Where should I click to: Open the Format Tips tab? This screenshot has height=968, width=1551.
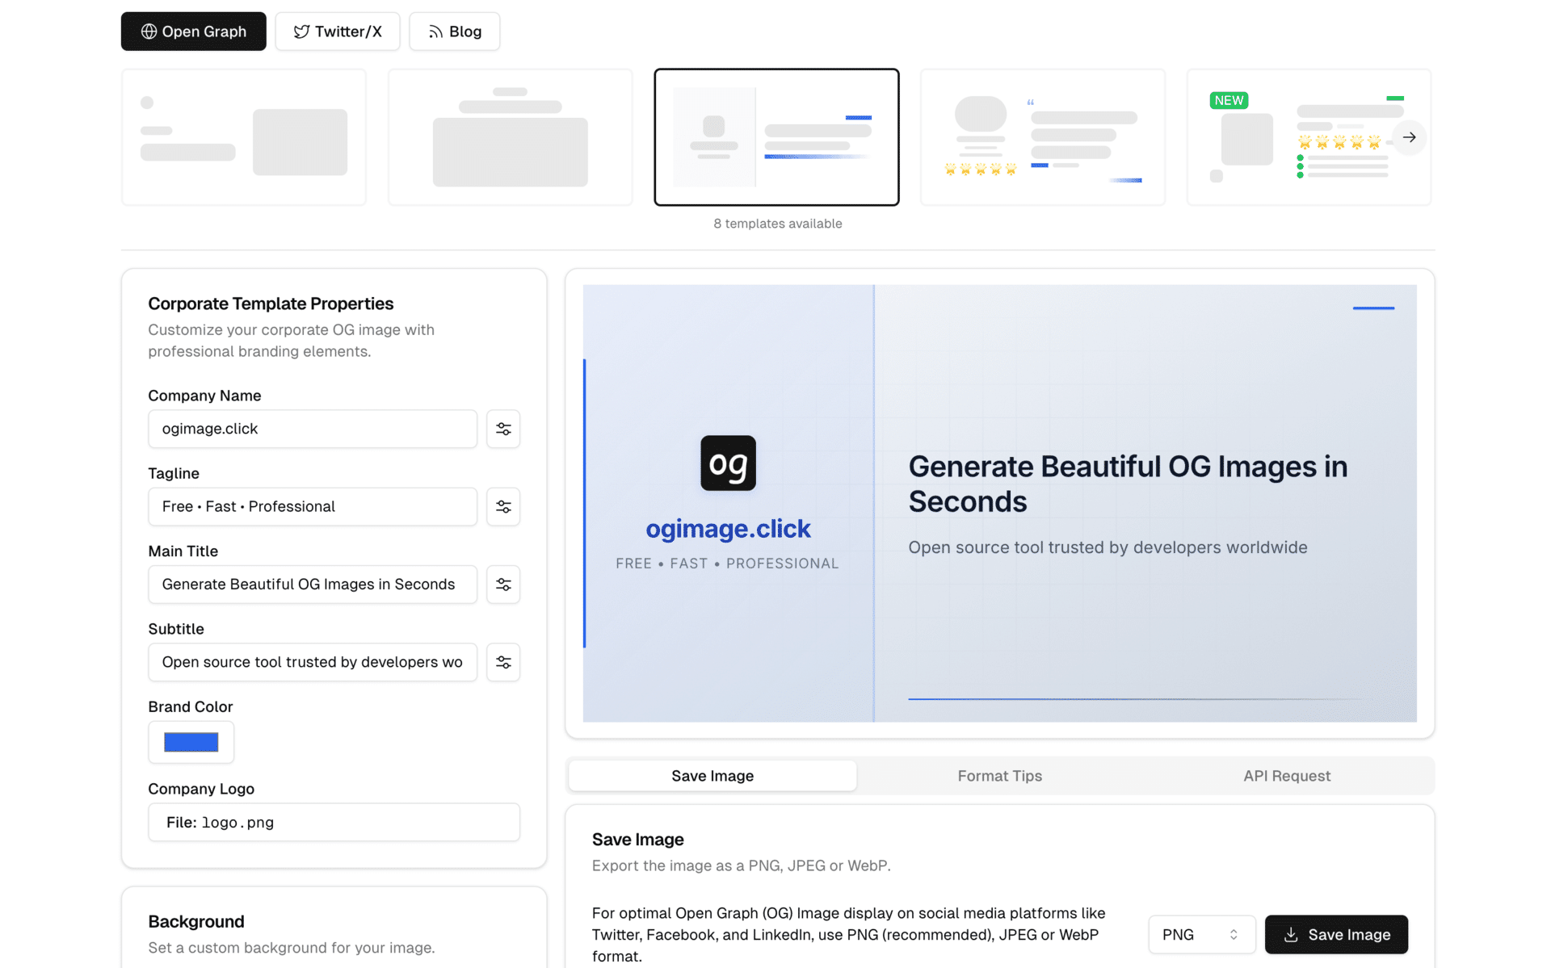click(999, 776)
